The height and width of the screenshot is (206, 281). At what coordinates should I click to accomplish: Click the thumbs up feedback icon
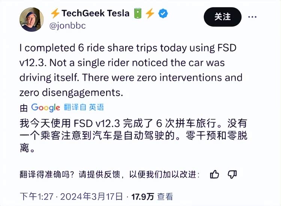[215, 174]
